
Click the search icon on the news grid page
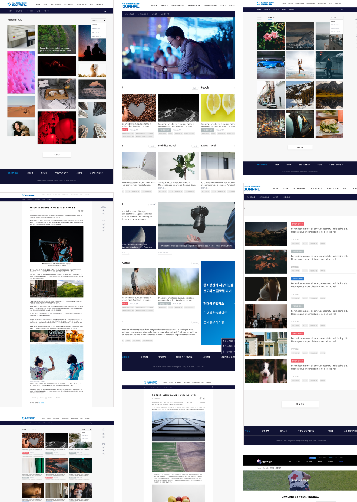pos(91,423)
